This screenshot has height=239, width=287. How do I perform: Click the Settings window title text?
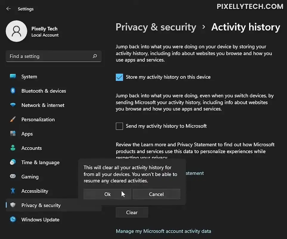tap(26, 9)
